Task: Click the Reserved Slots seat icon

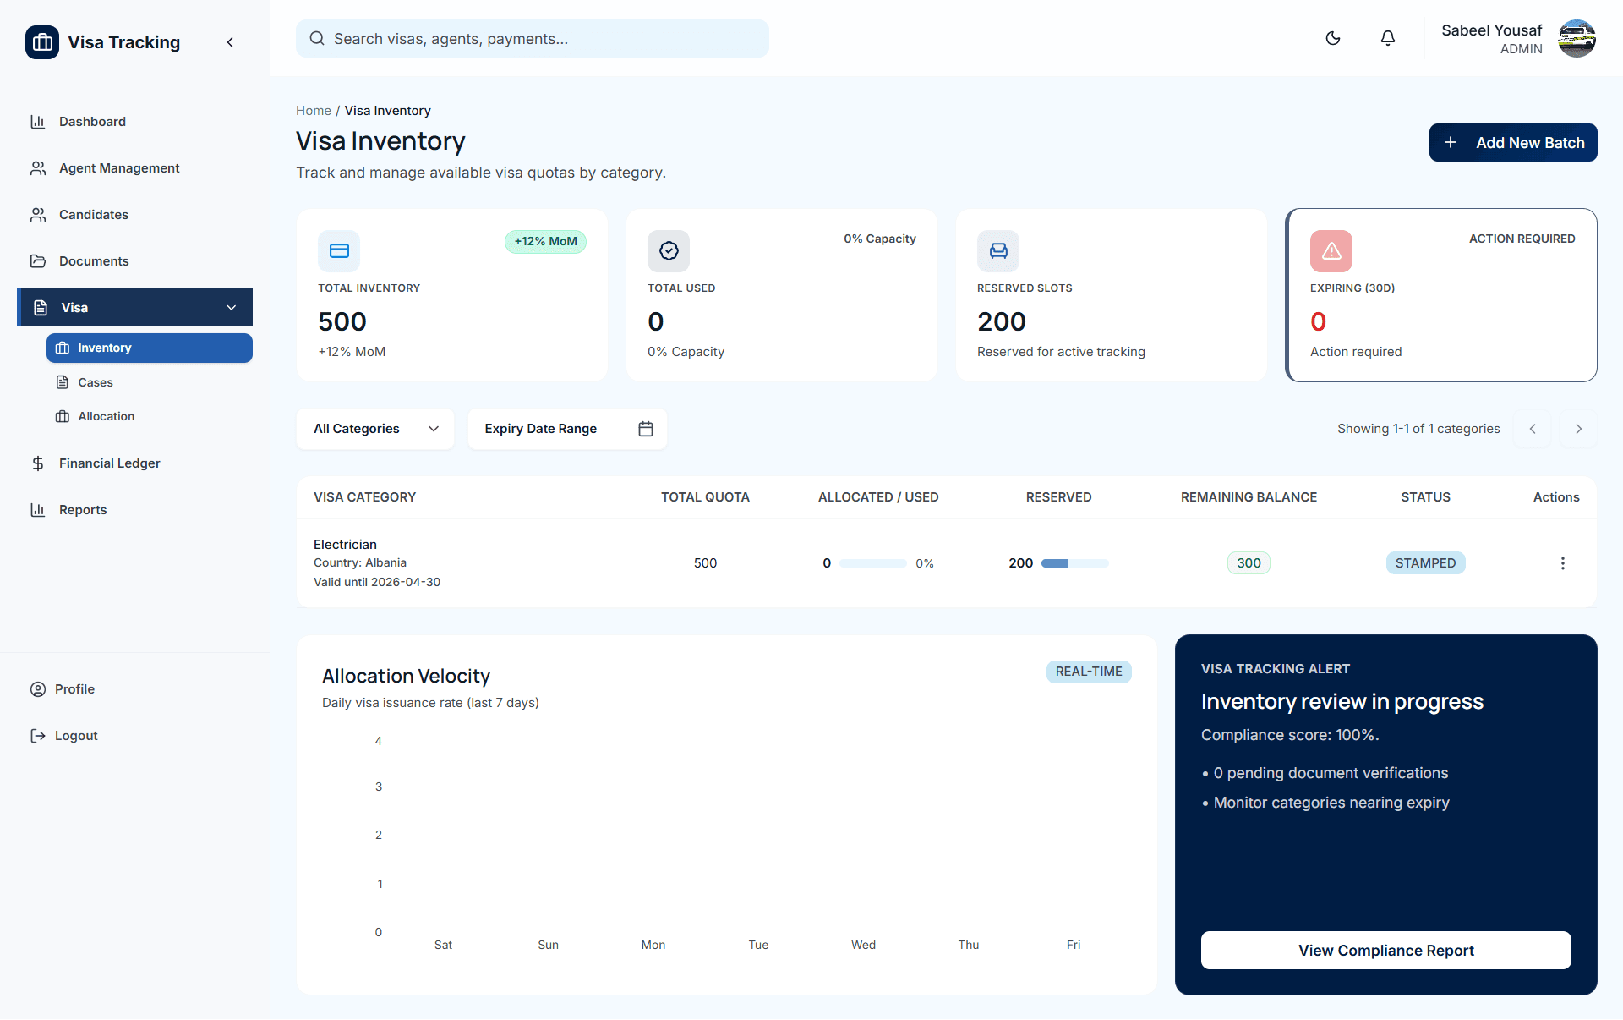Action: point(998,250)
